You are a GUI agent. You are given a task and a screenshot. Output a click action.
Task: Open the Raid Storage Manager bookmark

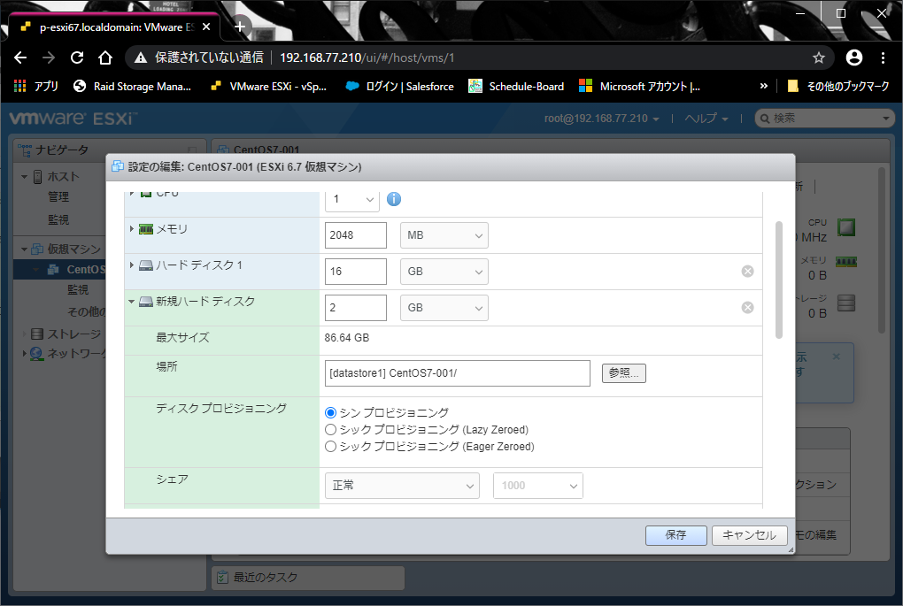click(x=133, y=87)
